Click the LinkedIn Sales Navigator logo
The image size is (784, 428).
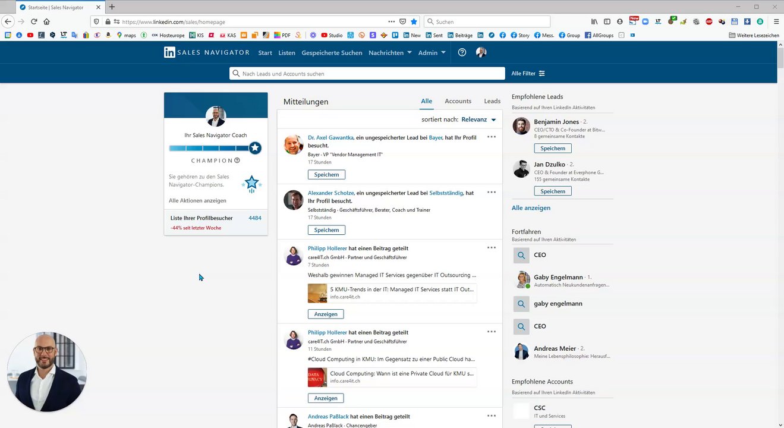click(x=207, y=52)
